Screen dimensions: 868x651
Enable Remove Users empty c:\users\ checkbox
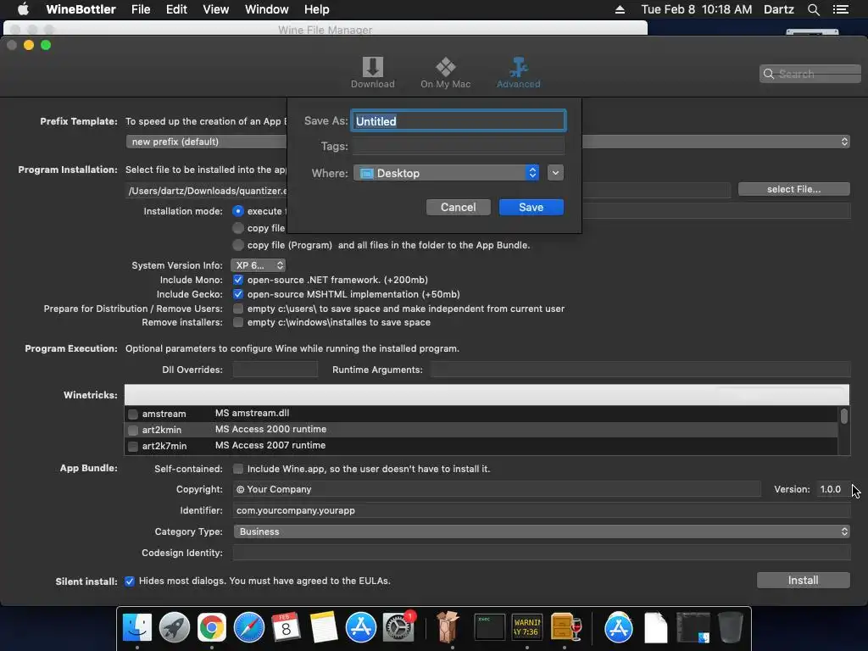click(x=238, y=309)
